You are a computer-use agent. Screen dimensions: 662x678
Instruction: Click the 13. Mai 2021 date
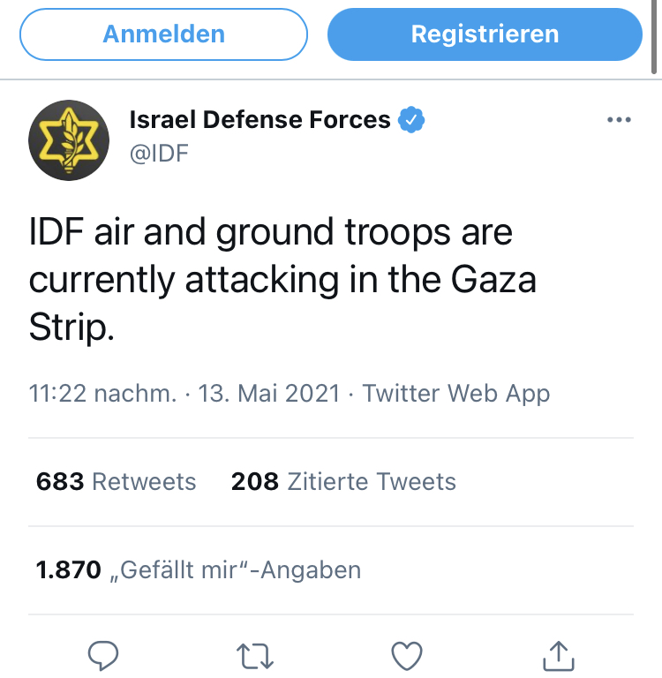[269, 394]
